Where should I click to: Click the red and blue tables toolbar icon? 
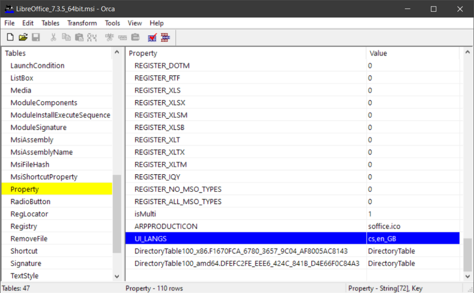click(x=165, y=37)
